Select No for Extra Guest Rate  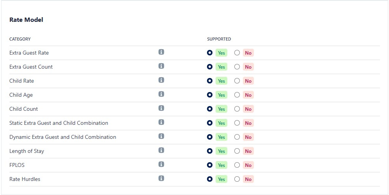(x=237, y=53)
